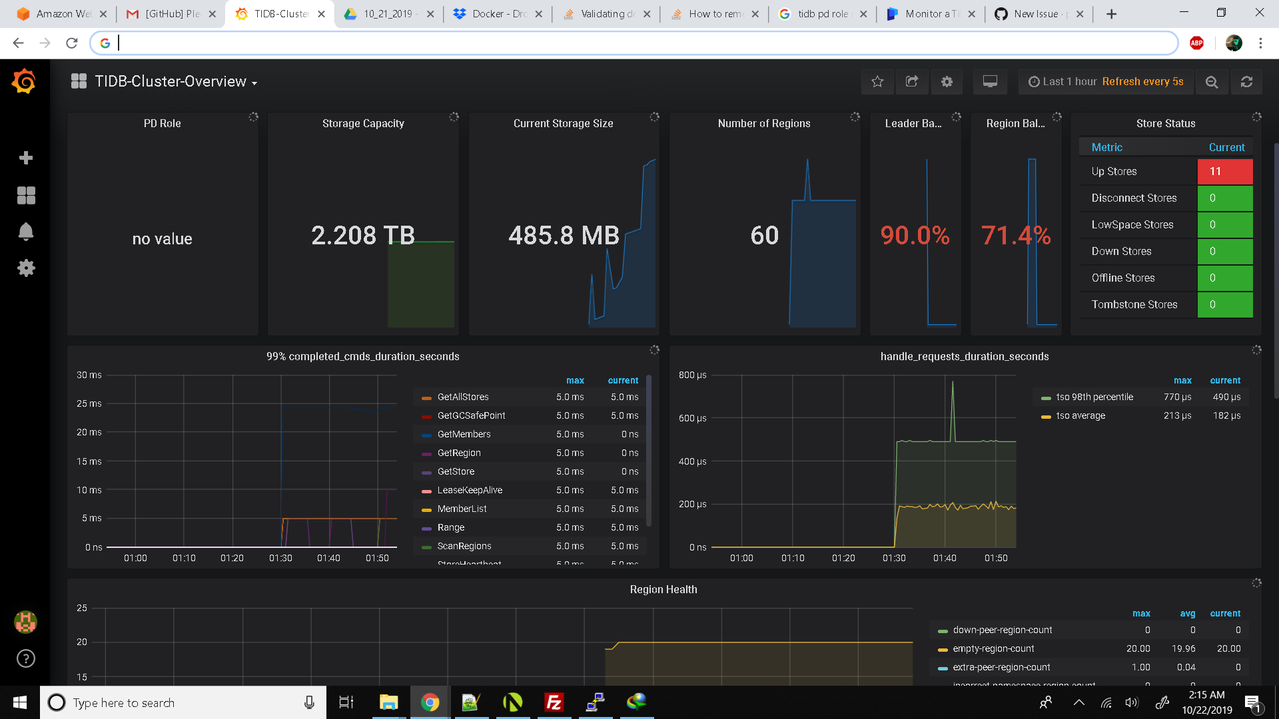Click the Grafana logo home icon

pos(25,82)
